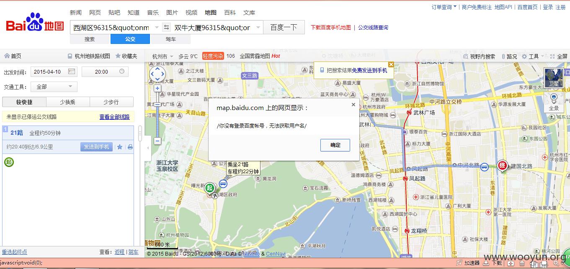
Task: Open 百科 in the top navigation
Action: click(230, 13)
